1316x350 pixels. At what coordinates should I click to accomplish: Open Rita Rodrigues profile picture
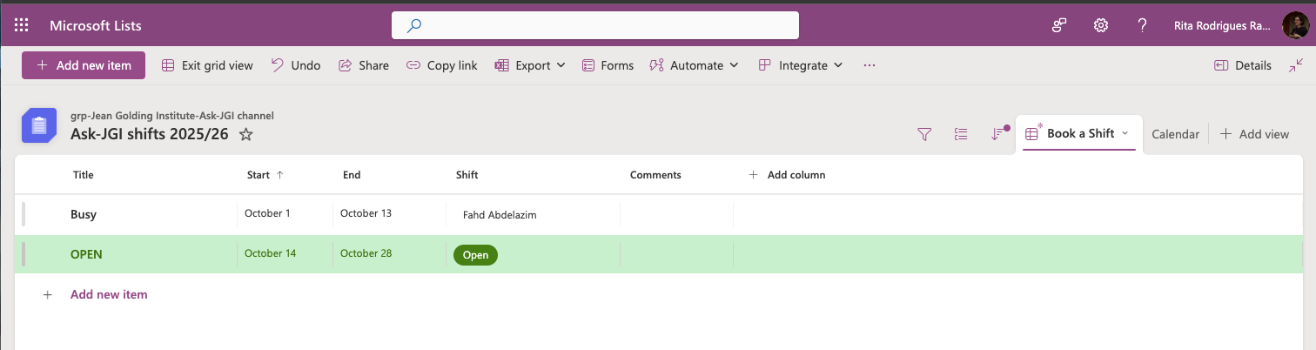click(1295, 25)
